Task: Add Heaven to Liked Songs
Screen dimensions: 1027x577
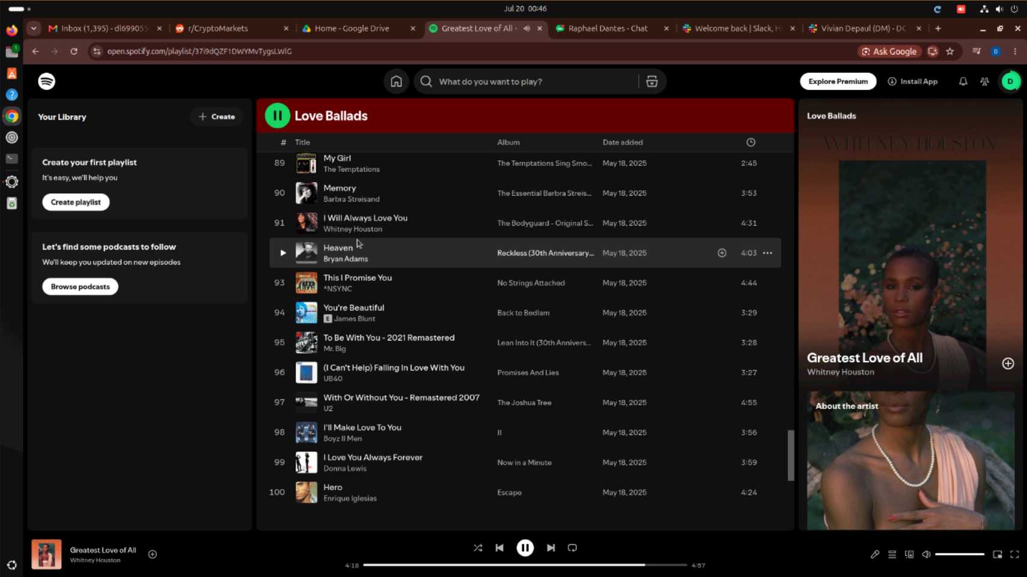Action: tap(722, 253)
